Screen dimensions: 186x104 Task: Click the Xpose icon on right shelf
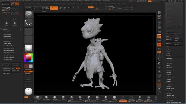159,93
